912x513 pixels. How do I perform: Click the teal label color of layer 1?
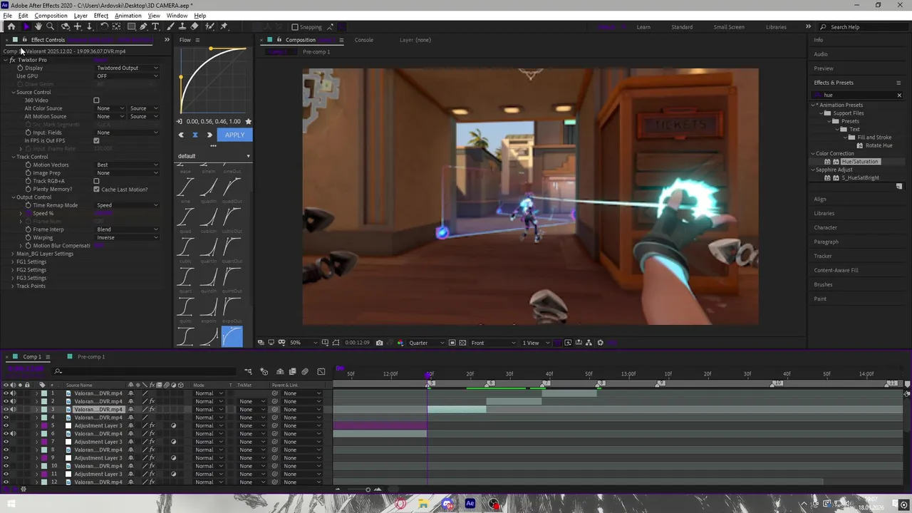44,393
